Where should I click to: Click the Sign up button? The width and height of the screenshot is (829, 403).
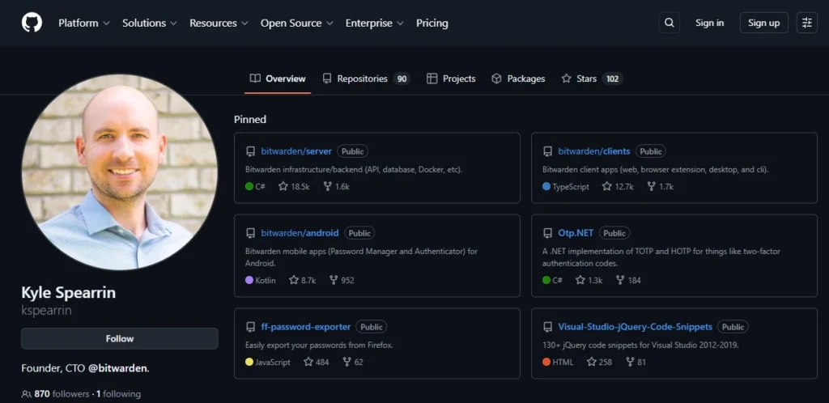coord(764,23)
